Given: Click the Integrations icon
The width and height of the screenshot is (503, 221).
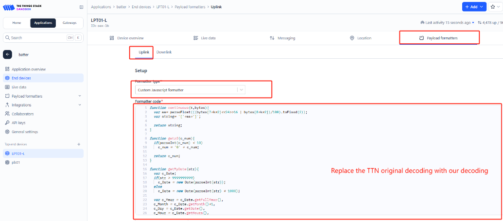Looking at the screenshot, I should coord(7,105).
